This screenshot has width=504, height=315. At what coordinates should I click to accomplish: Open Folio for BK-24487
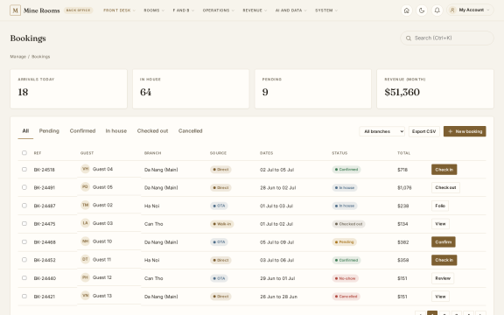pyautogui.click(x=440, y=206)
